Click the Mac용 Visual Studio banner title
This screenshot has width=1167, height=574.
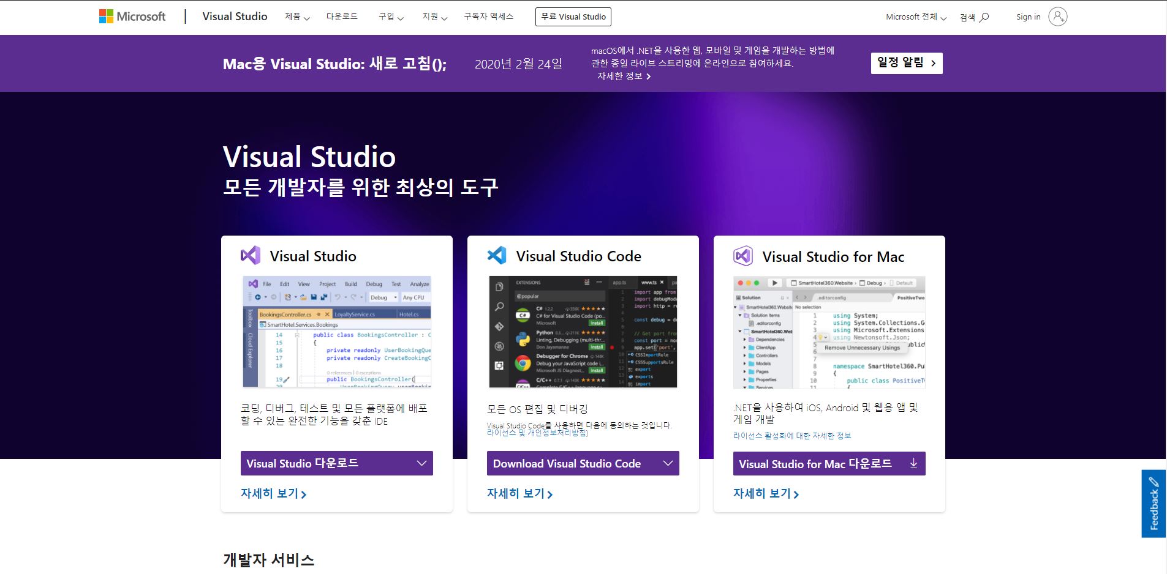[334, 64]
